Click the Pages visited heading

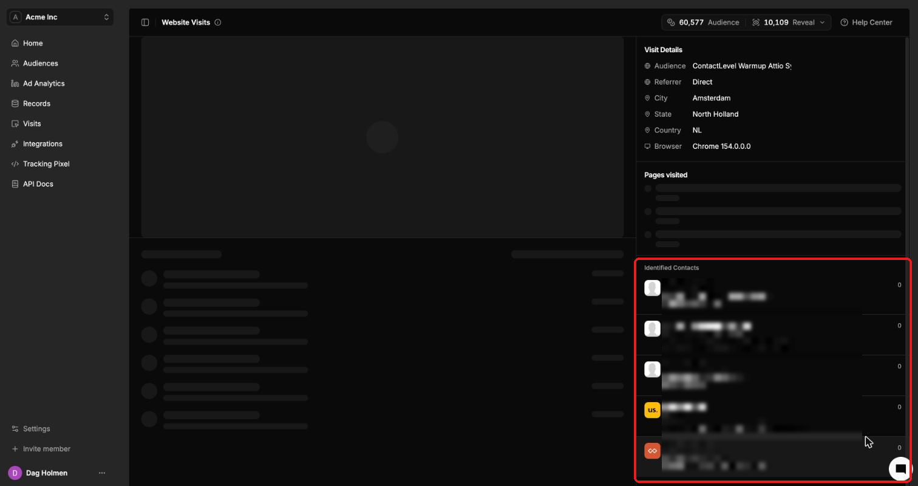[666, 175]
